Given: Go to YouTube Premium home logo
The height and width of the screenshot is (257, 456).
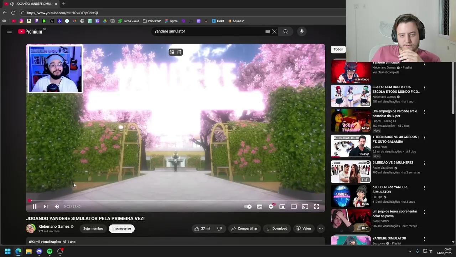Looking at the screenshot, I should pyautogui.click(x=30, y=31).
